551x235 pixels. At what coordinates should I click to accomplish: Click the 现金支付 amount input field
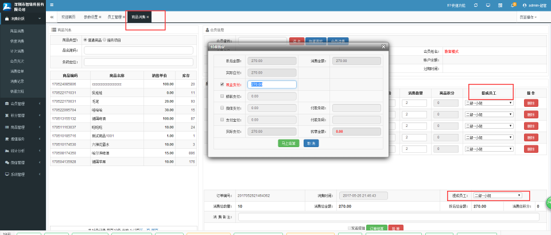pos(272,84)
